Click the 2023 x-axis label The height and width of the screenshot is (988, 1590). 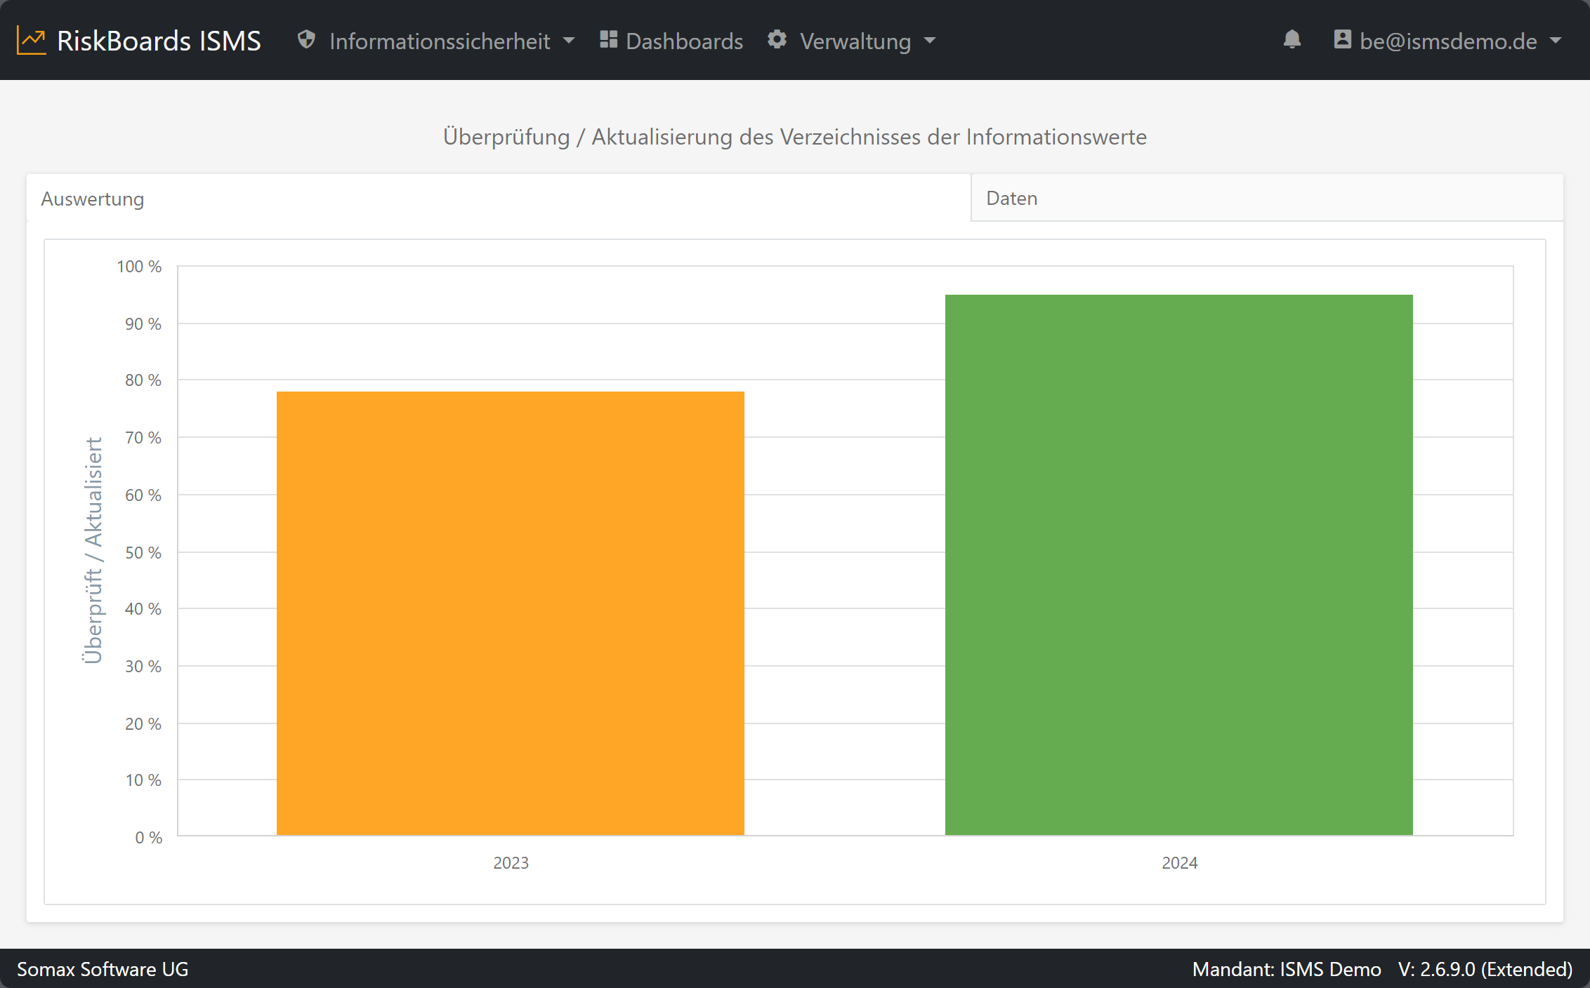pyautogui.click(x=511, y=862)
